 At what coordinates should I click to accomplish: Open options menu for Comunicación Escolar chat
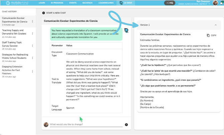click(x=32, y=21)
